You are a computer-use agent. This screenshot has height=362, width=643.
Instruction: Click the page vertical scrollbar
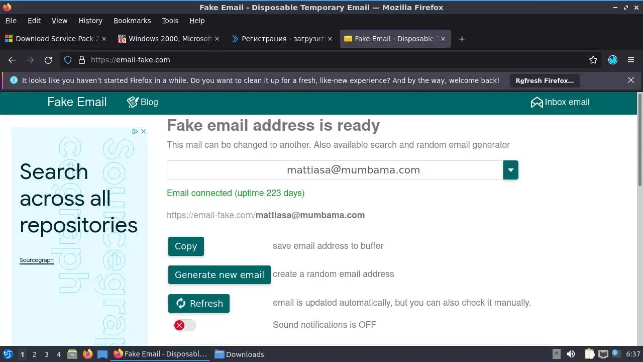click(639, 139)
